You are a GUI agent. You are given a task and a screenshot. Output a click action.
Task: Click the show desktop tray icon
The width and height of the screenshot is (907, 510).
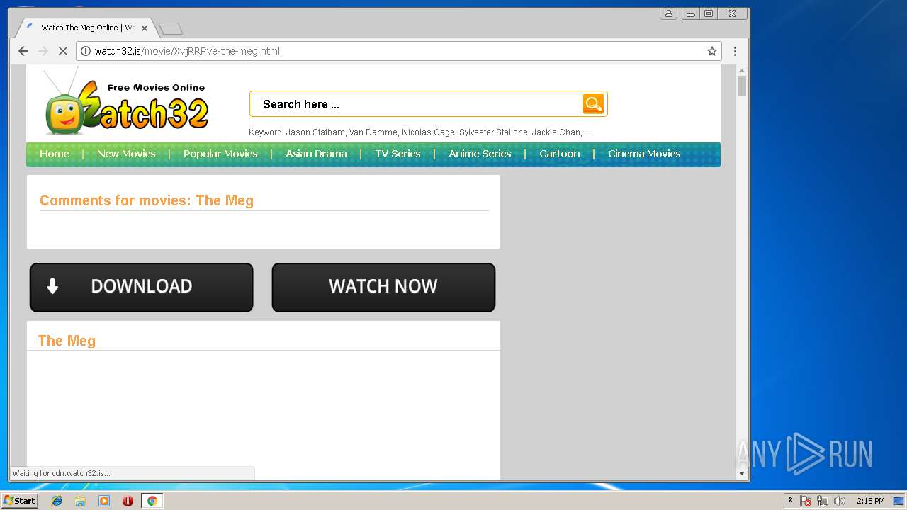coord(898,501)
